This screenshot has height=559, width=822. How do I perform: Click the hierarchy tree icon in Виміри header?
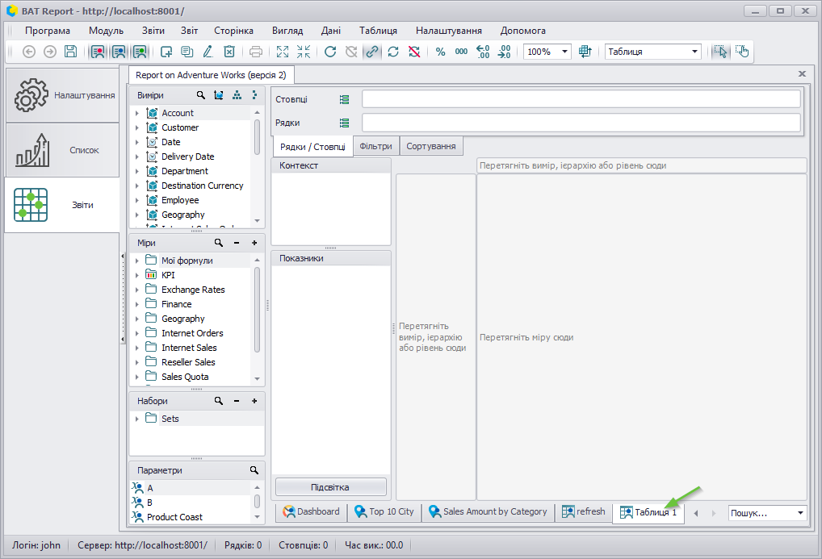click(237, 95)
